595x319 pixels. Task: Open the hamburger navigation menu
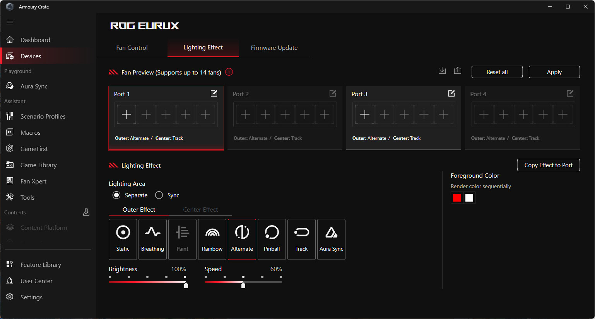pos(10,22)
